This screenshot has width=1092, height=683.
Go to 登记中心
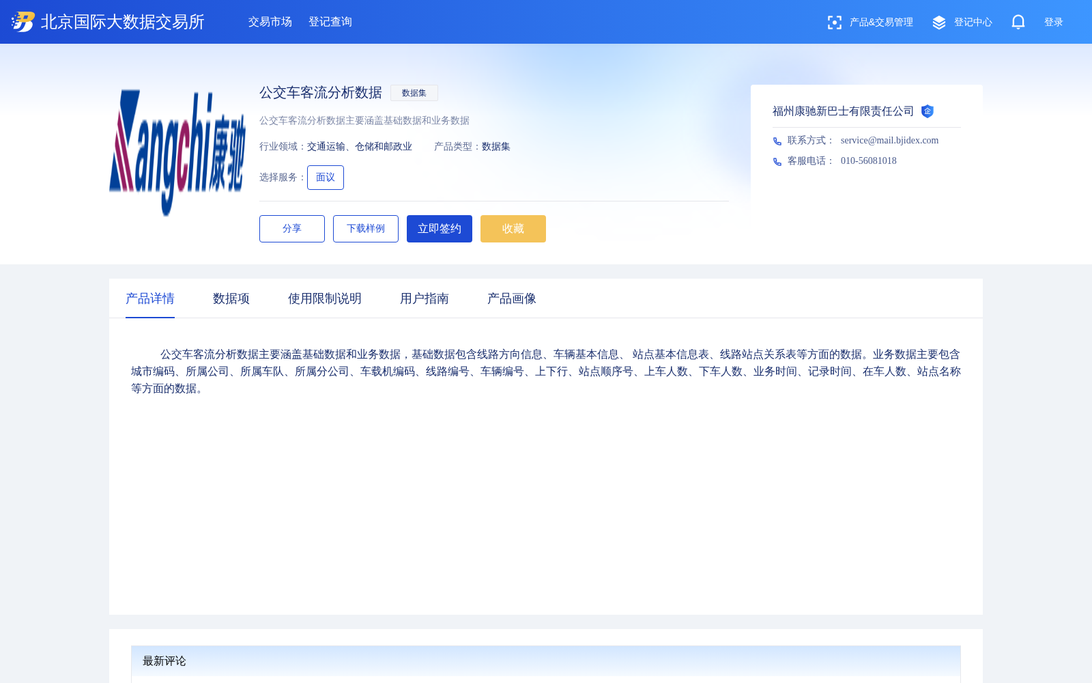point(973,23)
